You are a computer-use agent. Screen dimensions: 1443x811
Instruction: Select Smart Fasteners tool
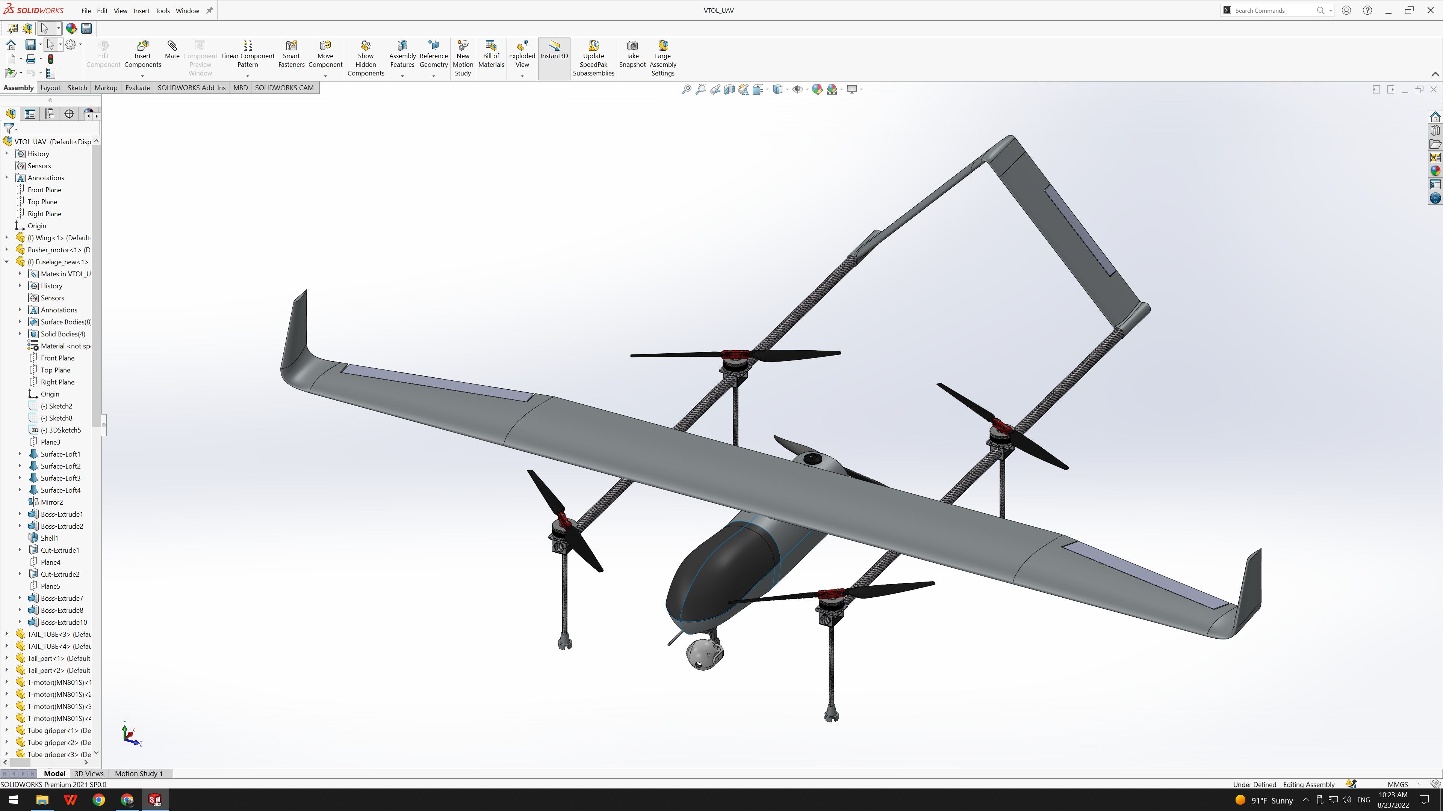point(291,46)
